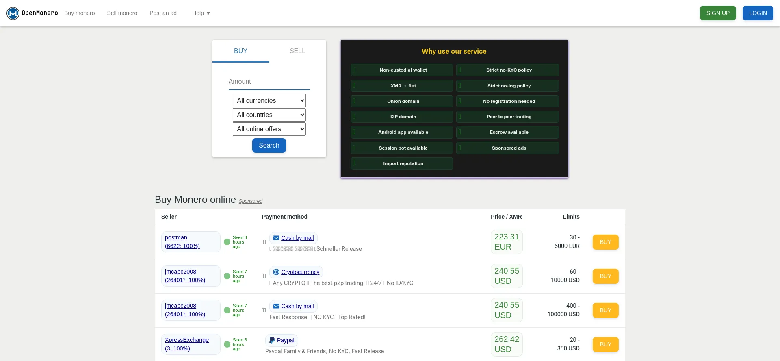Click the SIGN UP button
This screenshot has height=361, width=780.
[x=718, y=13]
